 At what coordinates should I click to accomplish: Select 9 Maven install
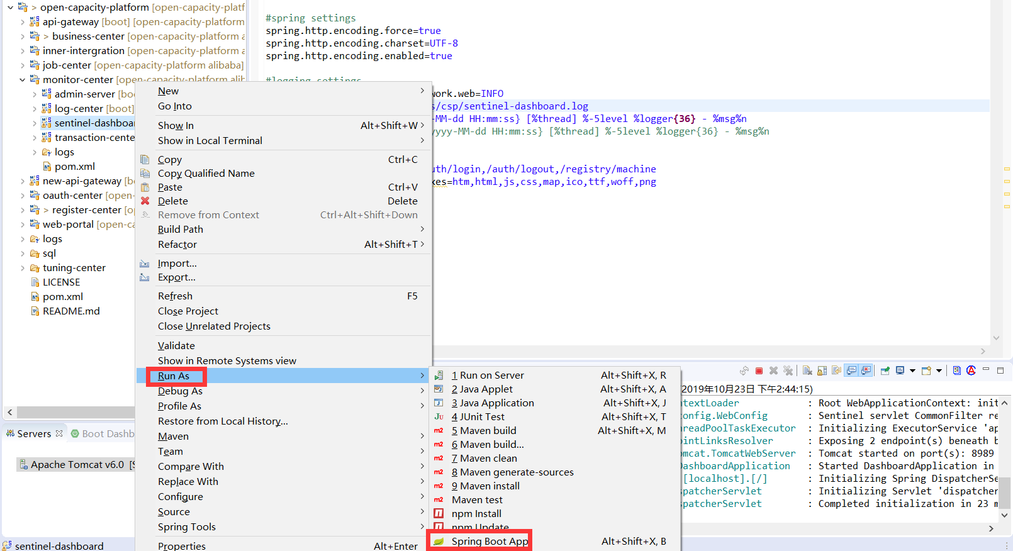point(555,486)
